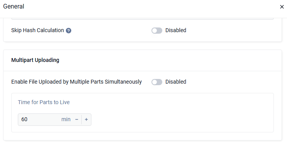Click the General panel title
The height and width of the screenshot is (144, 287).
pos(14,7)
